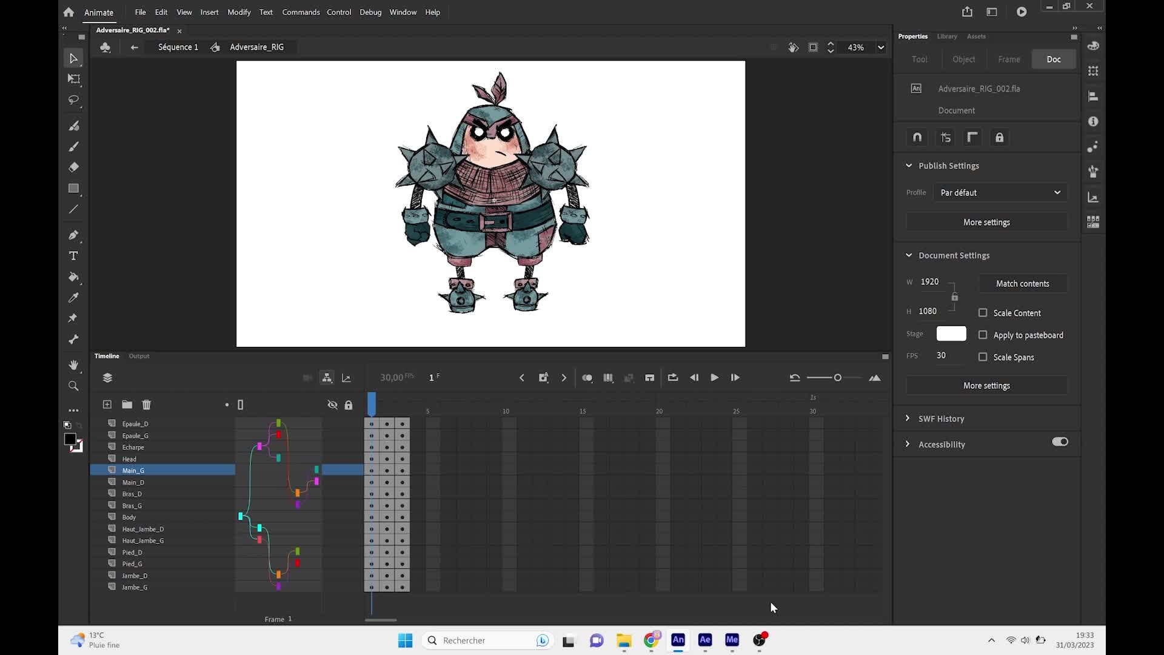The width and height of the screenshot is (1164, 655).
Task: Check Apply to pasteboard option
Action: click(982, 334)
